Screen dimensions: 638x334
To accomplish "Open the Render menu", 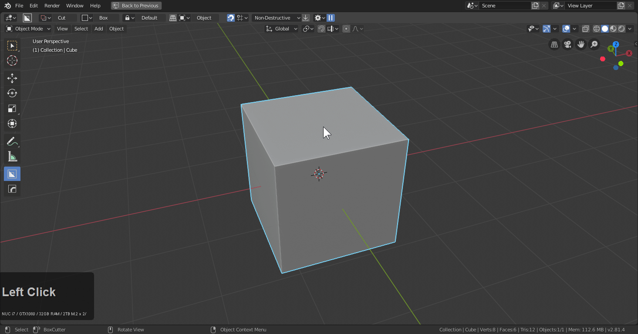I will coord(52,6).
